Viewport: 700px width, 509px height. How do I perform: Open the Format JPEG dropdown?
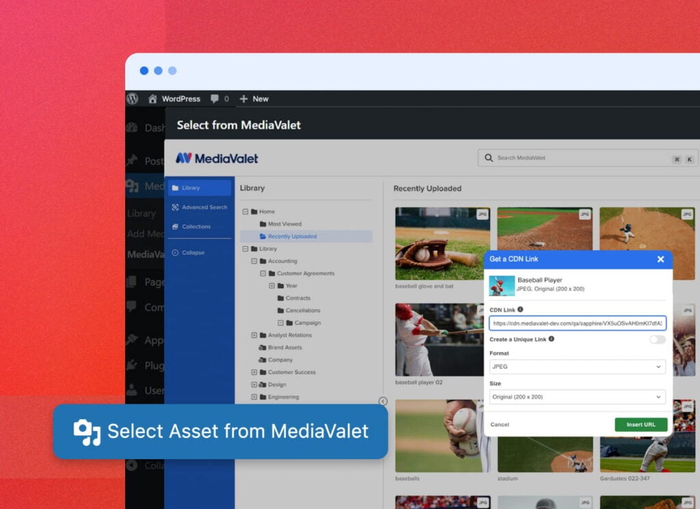[577, 367]
